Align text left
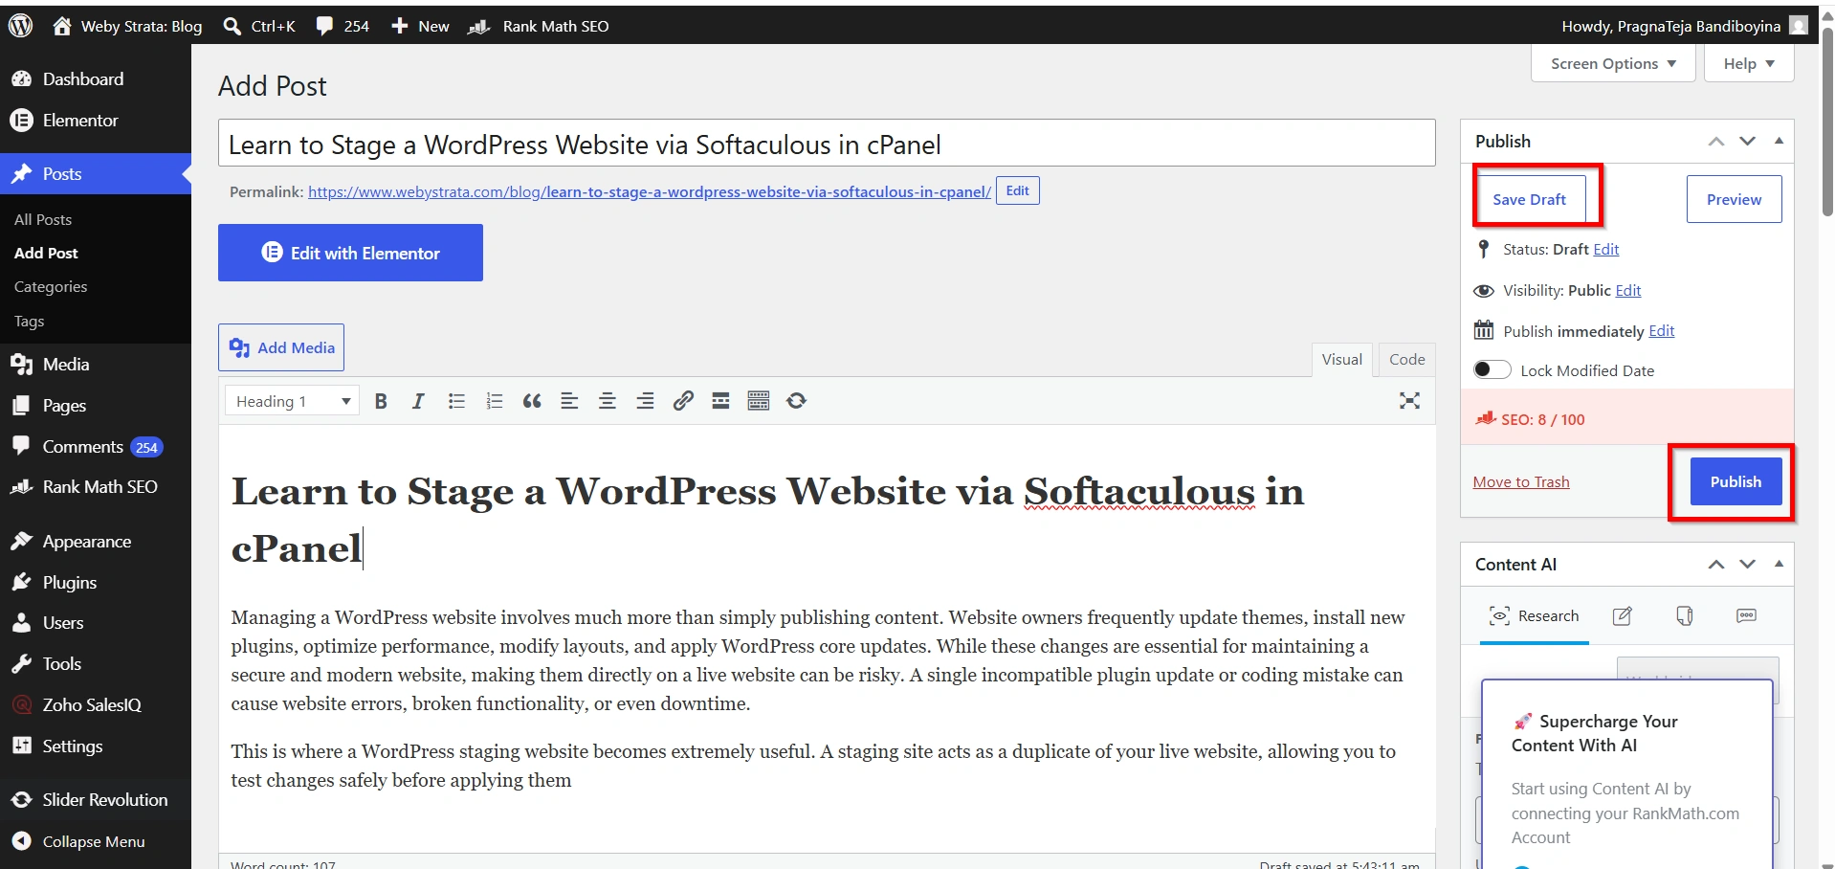 (569, 401)
